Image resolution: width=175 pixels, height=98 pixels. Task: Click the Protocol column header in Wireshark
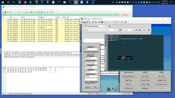pos(58,17)
